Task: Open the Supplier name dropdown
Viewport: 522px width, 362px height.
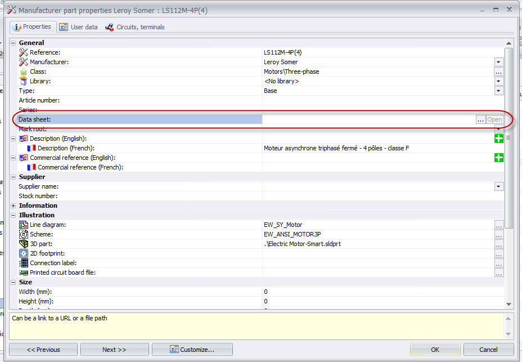Action: click(498, 186)
